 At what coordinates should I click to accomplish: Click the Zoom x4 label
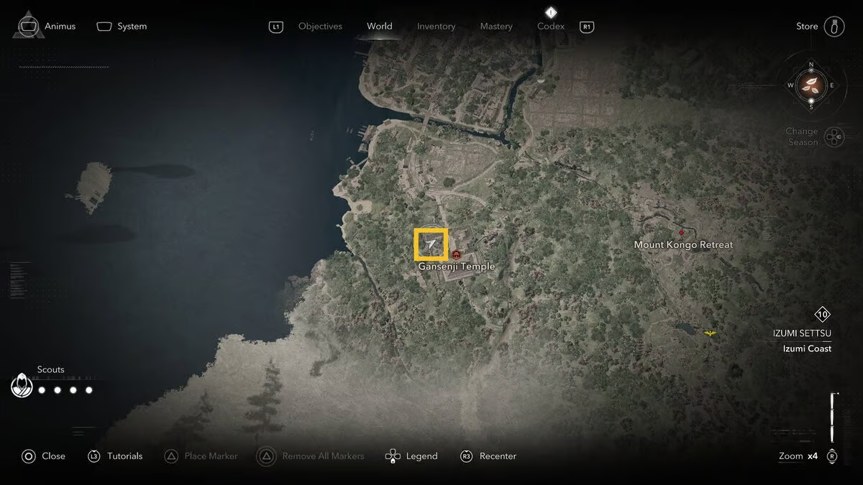coord(798,456)
